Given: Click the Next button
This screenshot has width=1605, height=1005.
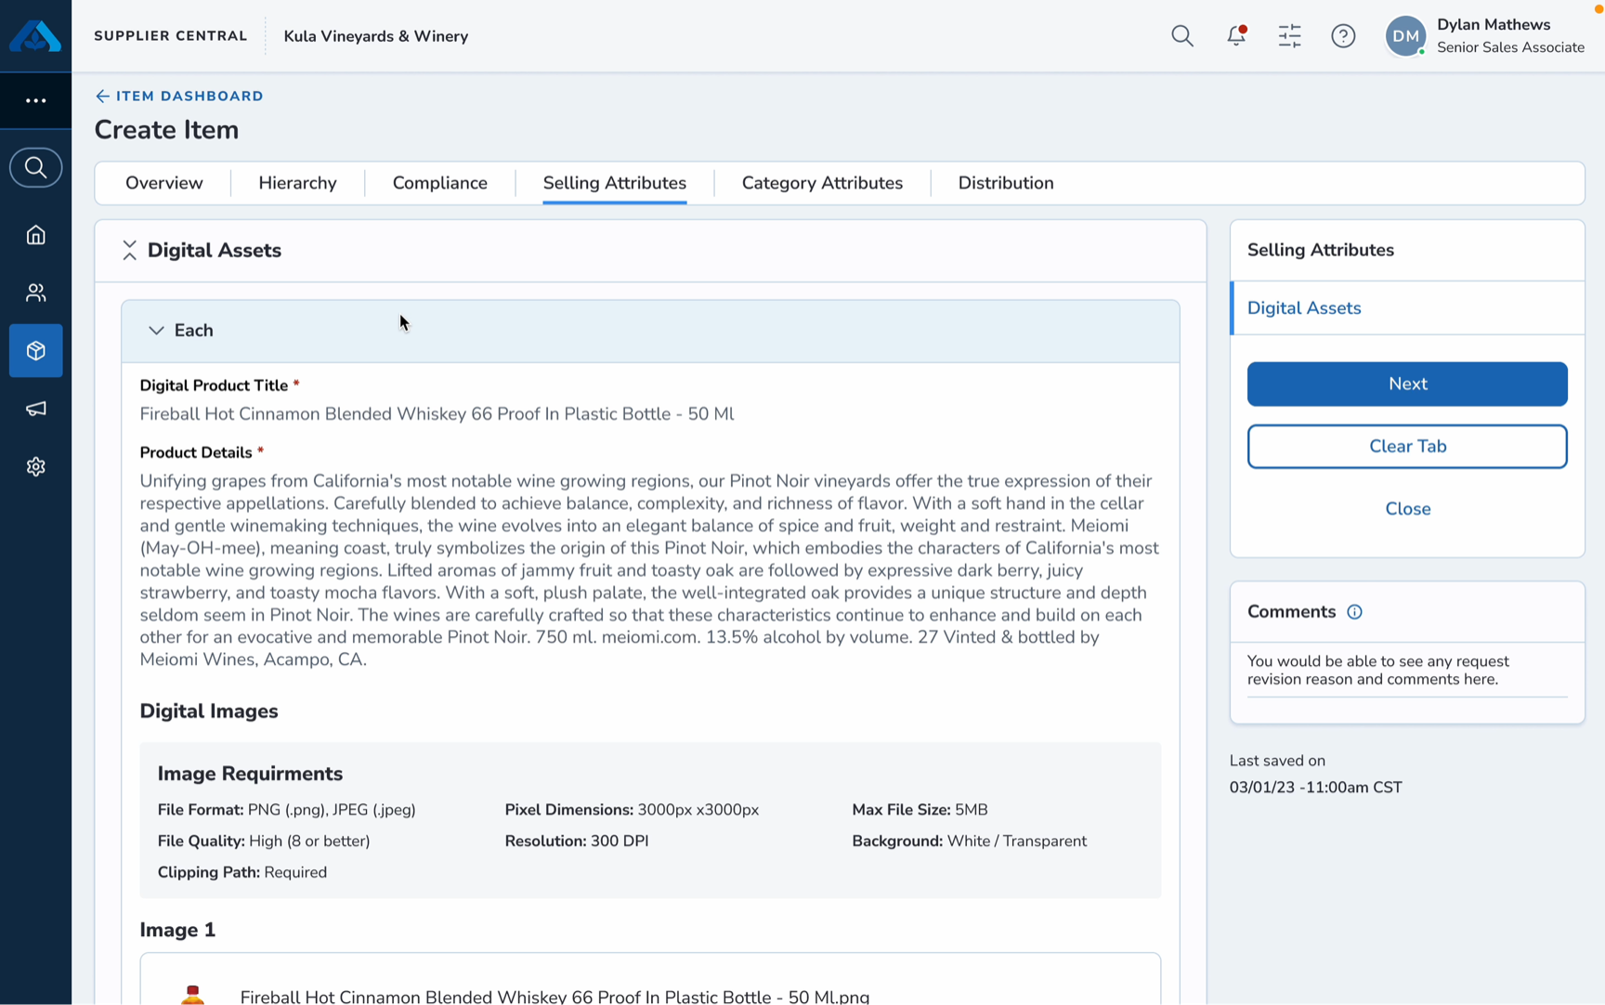Looking at the screenshot, I should (x=1407, y=384).
